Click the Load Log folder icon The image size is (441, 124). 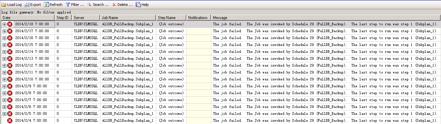coord(4,5)
